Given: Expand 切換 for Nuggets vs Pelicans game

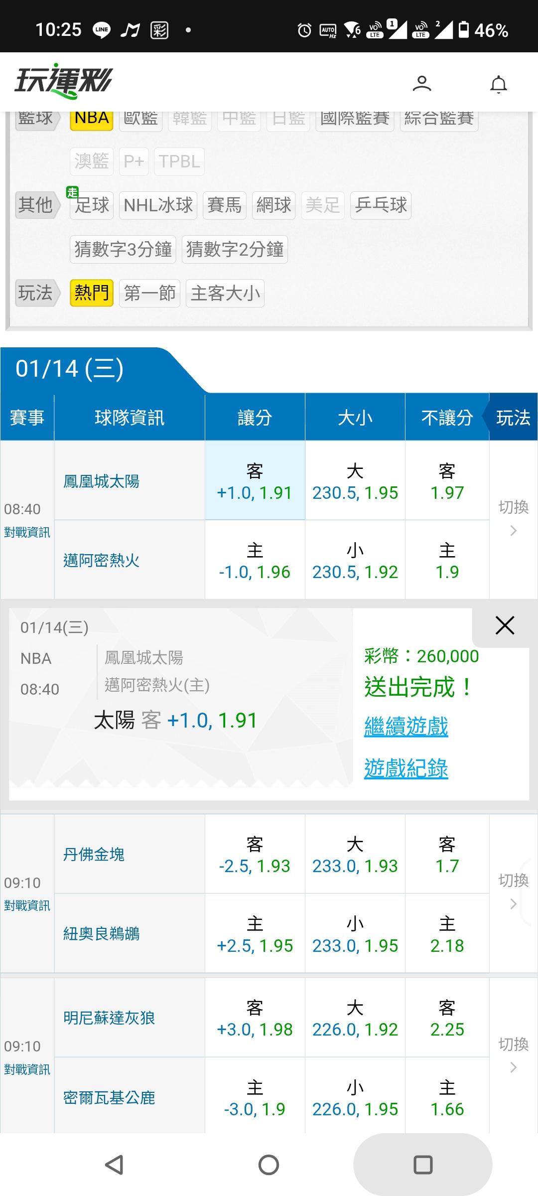Looking at the screenshot, I should point(514,892).
